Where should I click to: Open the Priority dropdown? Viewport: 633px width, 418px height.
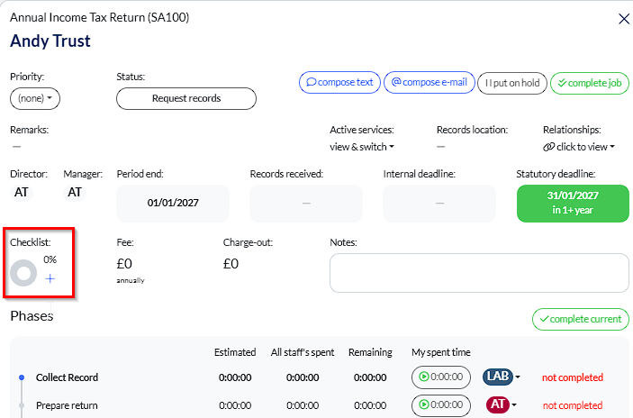(35, 98)
